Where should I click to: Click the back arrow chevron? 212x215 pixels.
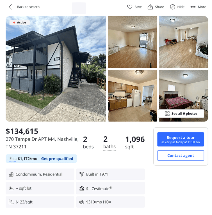click(10, 7)
